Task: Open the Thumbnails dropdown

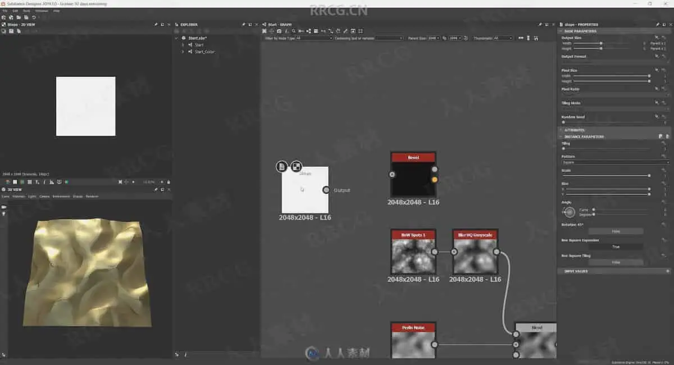Action: (503, 38)
